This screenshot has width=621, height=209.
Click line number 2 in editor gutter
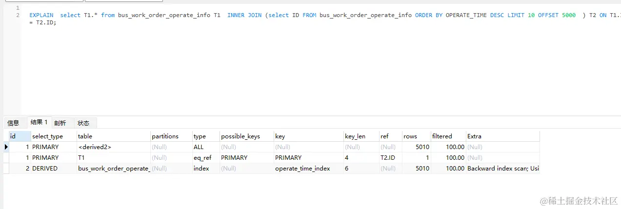(x=18, y=15)
